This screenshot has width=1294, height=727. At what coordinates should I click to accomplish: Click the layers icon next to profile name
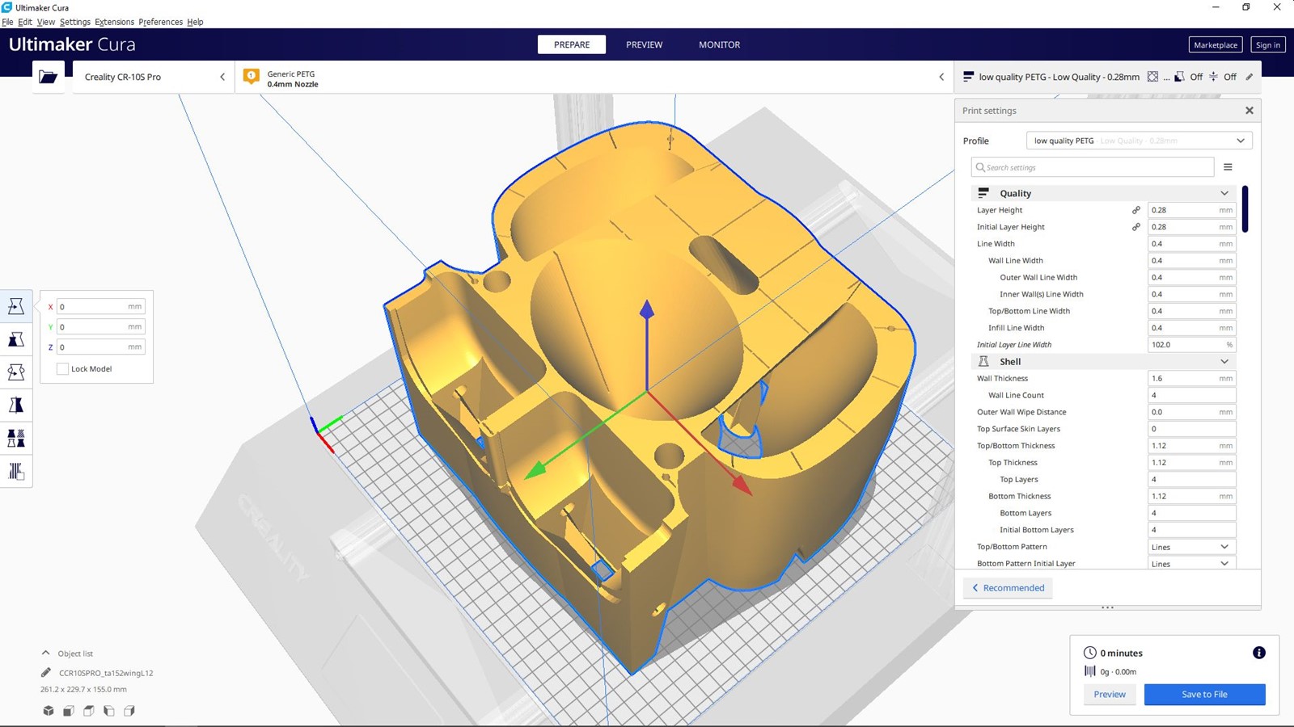968,77
